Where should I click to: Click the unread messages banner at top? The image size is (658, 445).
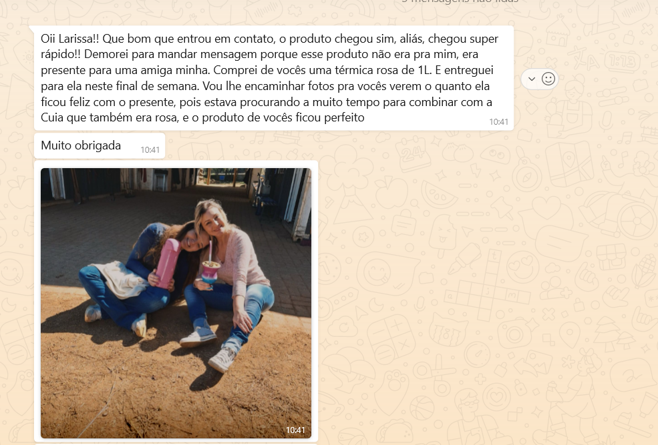[460, 1]
